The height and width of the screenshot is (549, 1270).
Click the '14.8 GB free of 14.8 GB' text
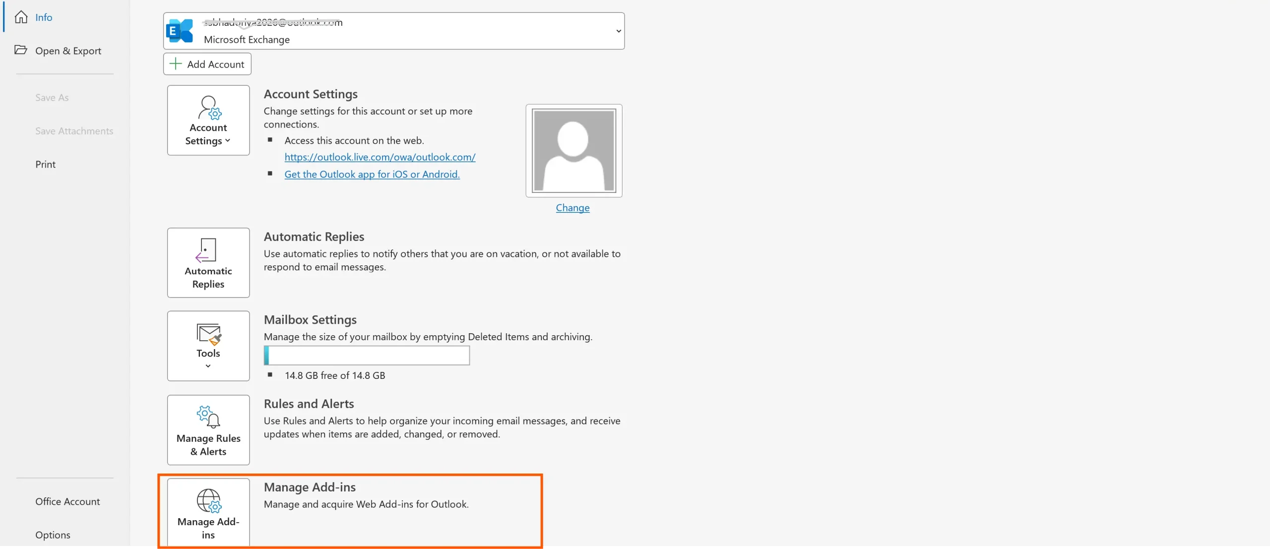335,375
